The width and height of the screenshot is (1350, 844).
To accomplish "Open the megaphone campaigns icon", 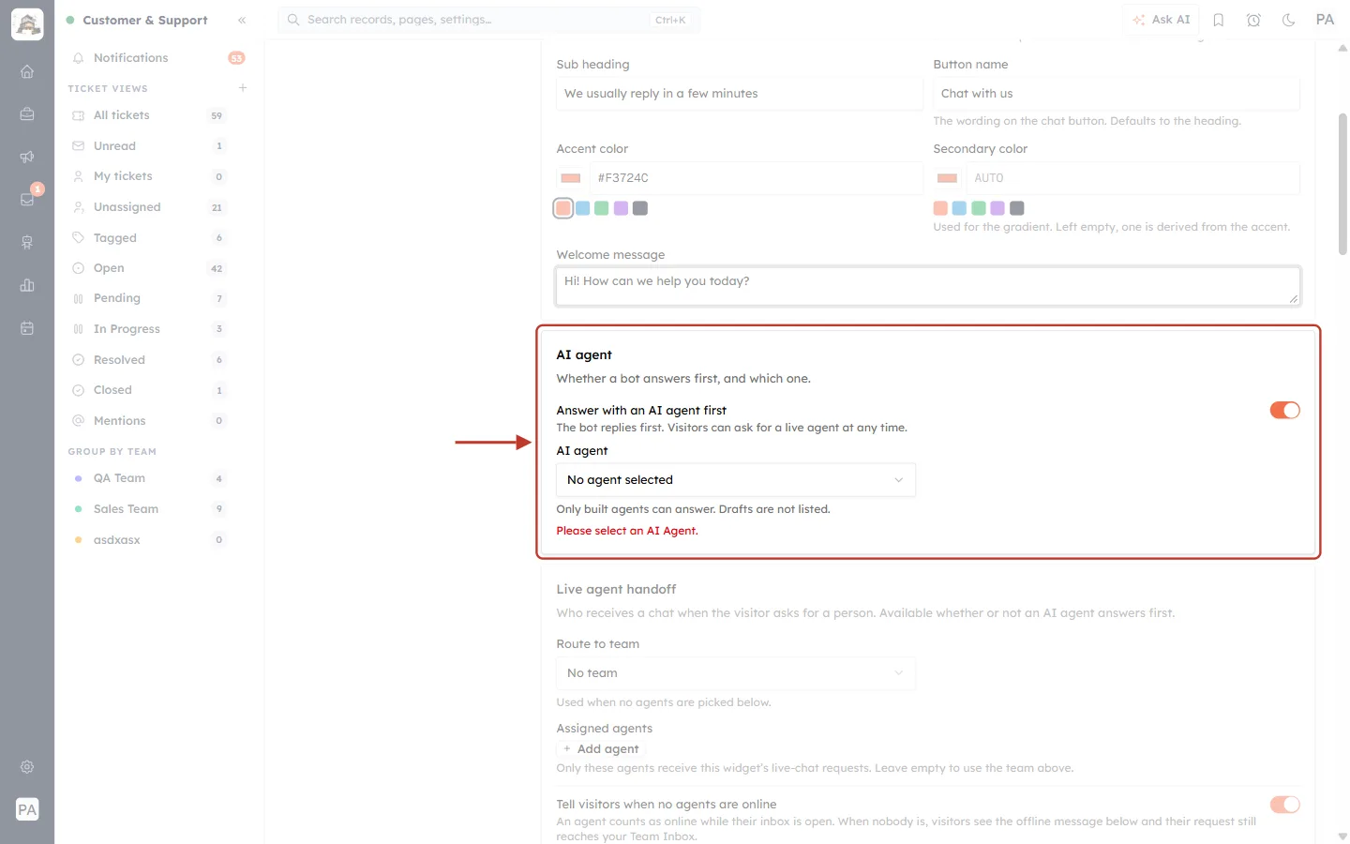I will pyautogui.click(x=27, y=157).
